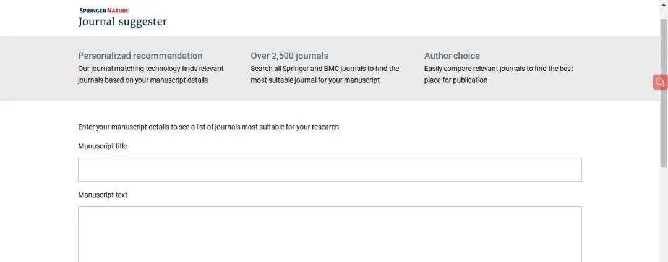This screenshot has height=262, width=668.
Task: Click 'most suitable journal for your manuscript' line
Action: pyautogui.click(x=315, y=80)
